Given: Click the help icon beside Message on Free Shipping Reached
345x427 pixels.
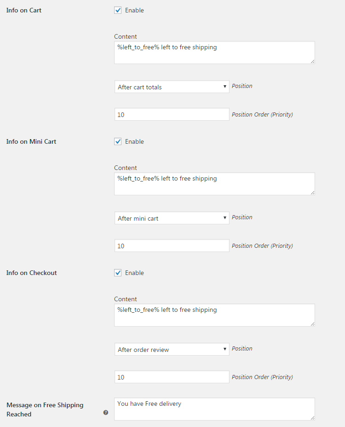Looking at the screenshot, I should [x=106, y=413].
